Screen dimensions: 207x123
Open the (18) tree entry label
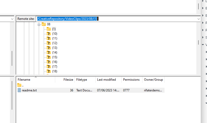(x=55, y=71)
